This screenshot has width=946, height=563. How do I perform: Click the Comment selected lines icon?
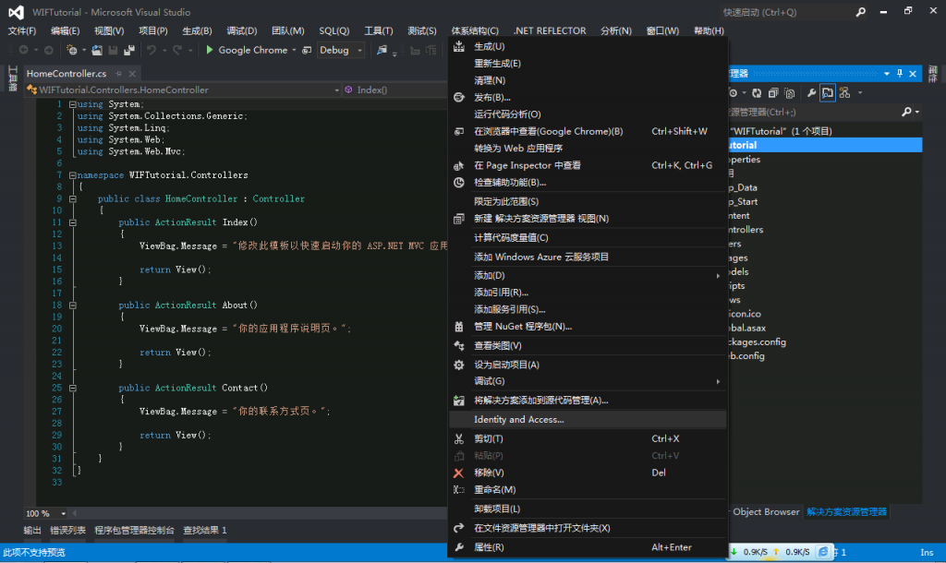click(x=415, y=51)
